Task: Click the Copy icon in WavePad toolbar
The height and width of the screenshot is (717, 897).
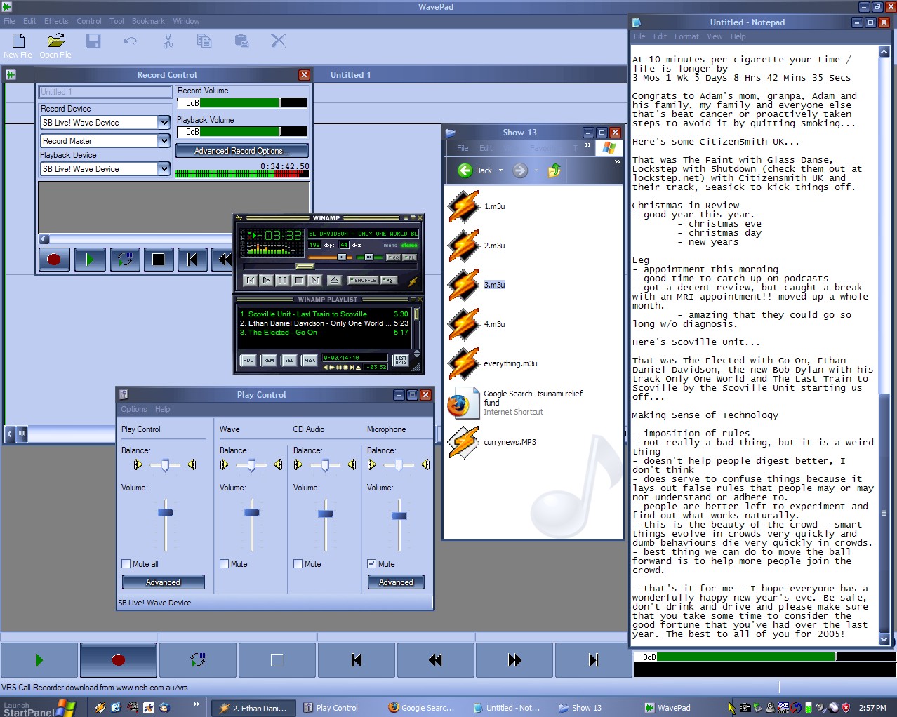Action: pos(204,41)
